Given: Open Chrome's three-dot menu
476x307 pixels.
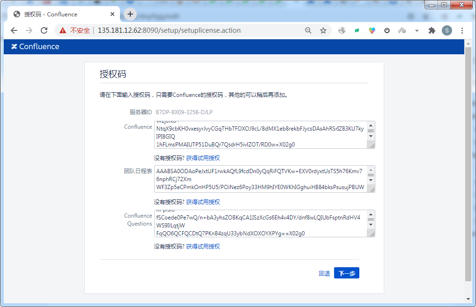Looking at the screenshot, I should (462, 30).
